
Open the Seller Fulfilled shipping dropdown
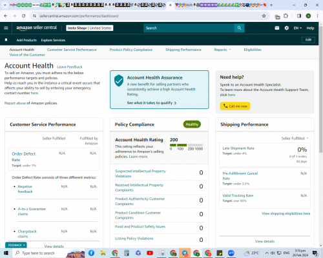click(x=295, y=138)
